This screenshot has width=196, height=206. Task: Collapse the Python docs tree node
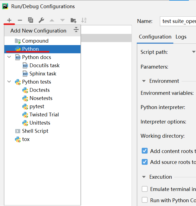[x=10, y=57]
